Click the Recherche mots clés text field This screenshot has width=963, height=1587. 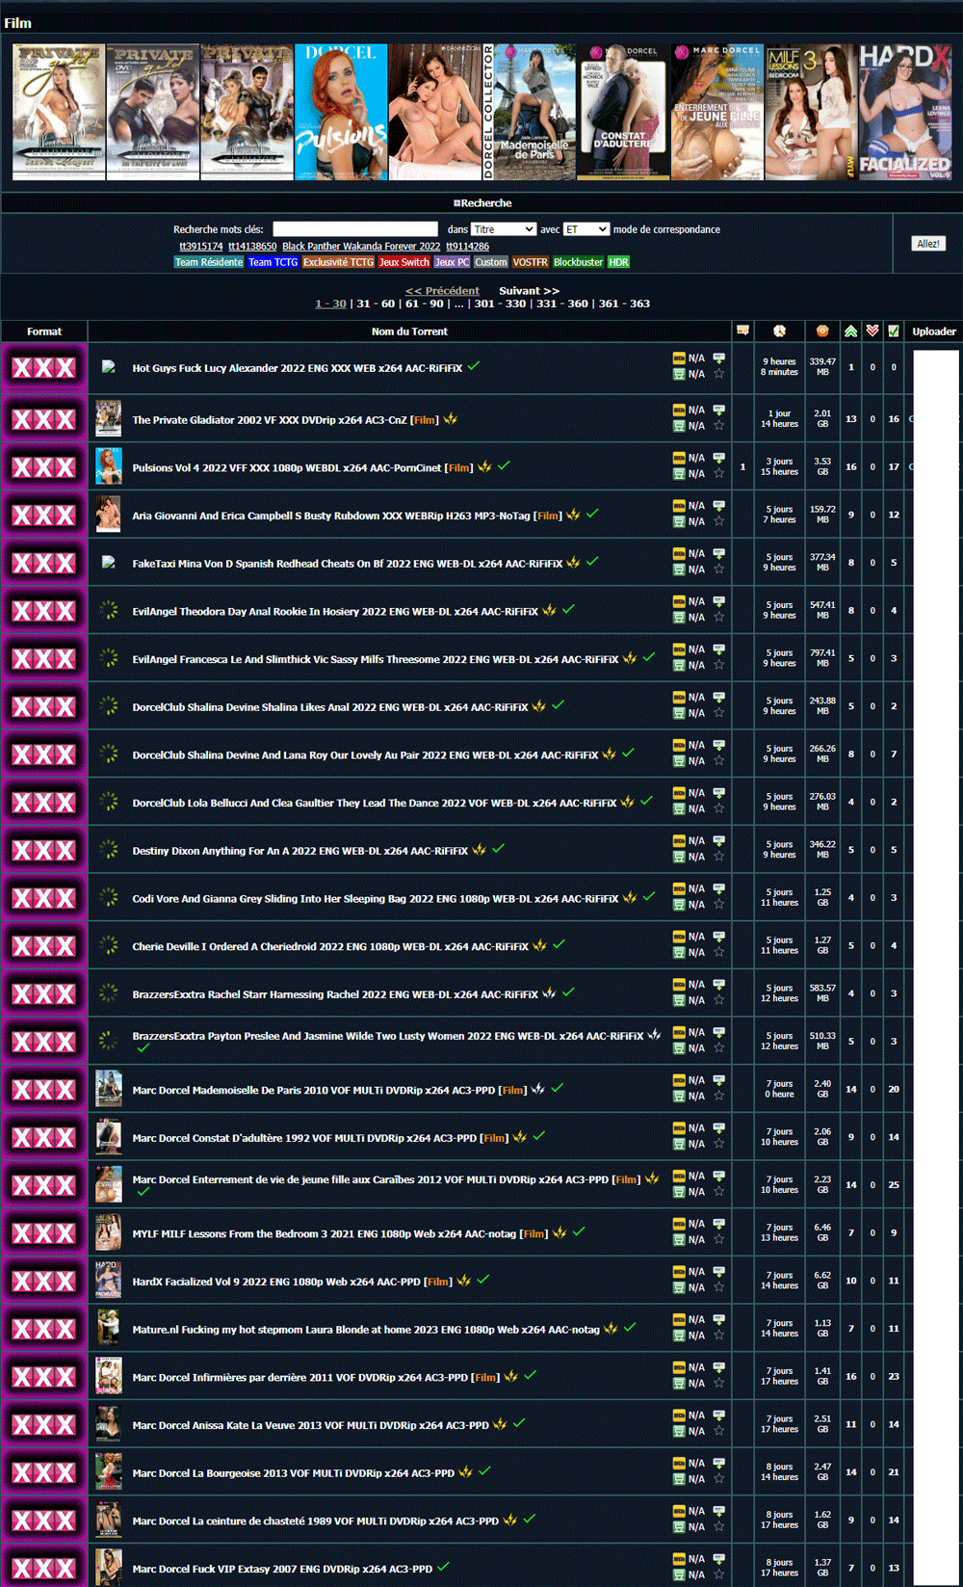pyautogui.click(x=355, y=229)
